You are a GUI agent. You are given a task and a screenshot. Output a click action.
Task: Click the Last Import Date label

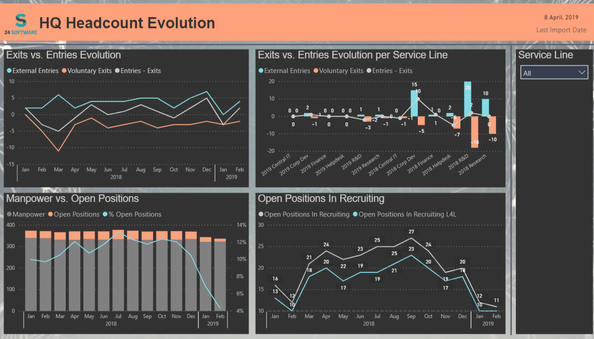561,30
